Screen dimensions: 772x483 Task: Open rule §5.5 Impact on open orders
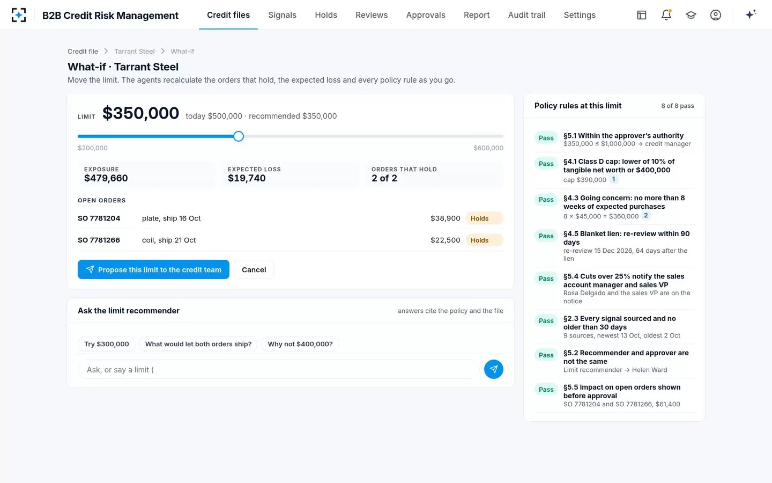click(x=614, y=396)
